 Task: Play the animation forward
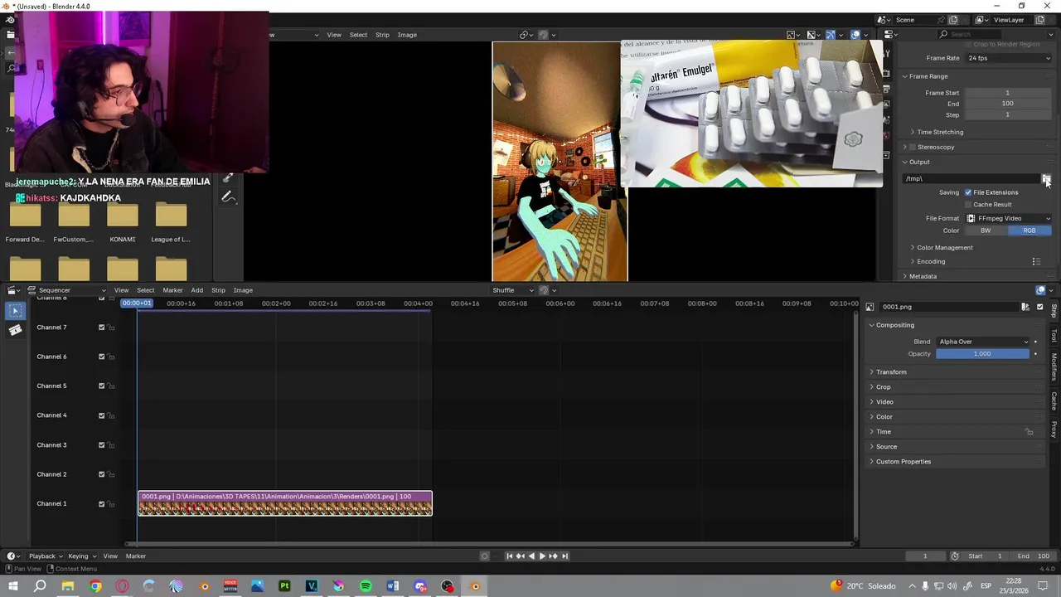[x=542, y=556]
